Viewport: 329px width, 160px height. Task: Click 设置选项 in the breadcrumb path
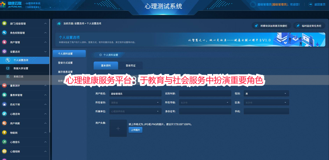click(x=79, y=23)
